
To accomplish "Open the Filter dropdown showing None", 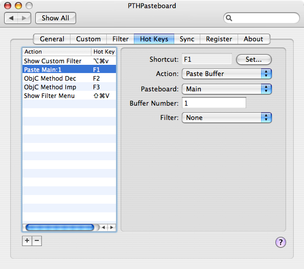I will [x=227, y=118].
